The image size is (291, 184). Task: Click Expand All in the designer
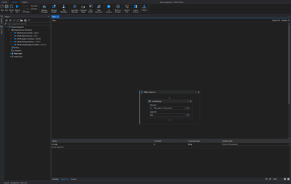click(x=276, y=20)
